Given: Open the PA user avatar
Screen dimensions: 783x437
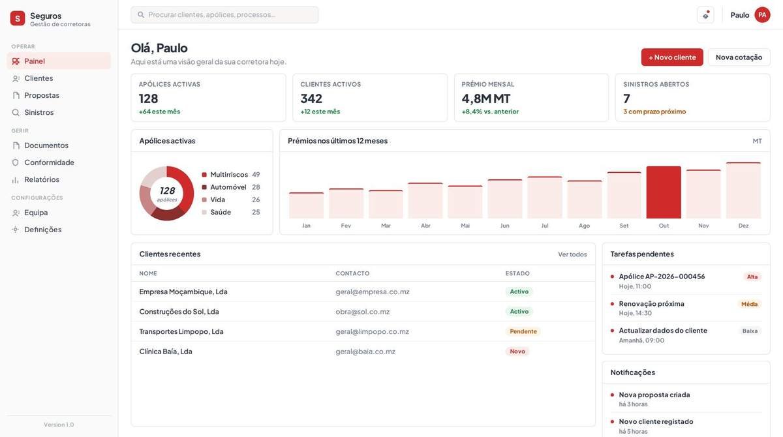Looking at the screenshot, I should point(762,15).
